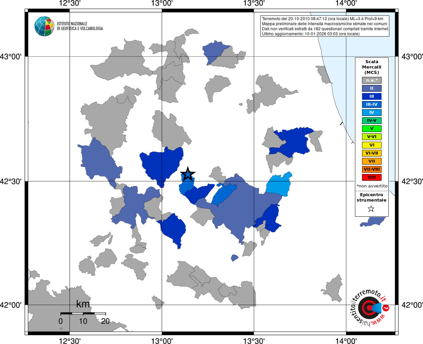This screenshot has height=344, width=423.
Task: Click right axis label 42°30'
Action: point(412,181)
